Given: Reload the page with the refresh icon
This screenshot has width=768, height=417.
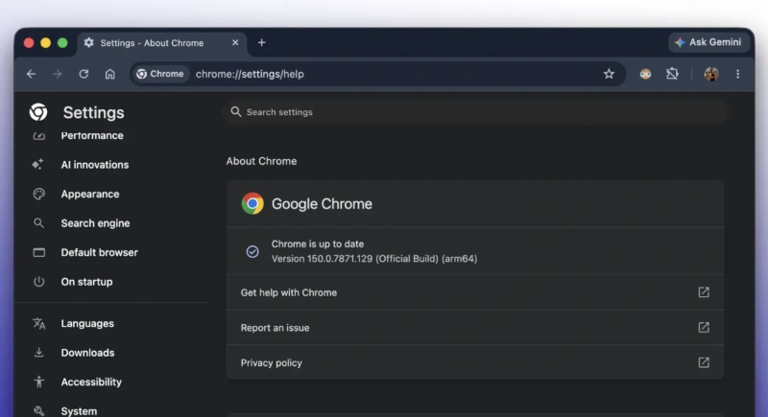Looking at the screenshot, I should pyautogui.click(x=84, y=74).
